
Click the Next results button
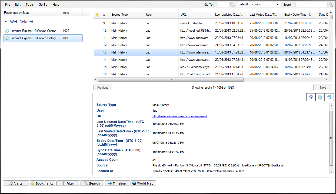pos(323,87)
